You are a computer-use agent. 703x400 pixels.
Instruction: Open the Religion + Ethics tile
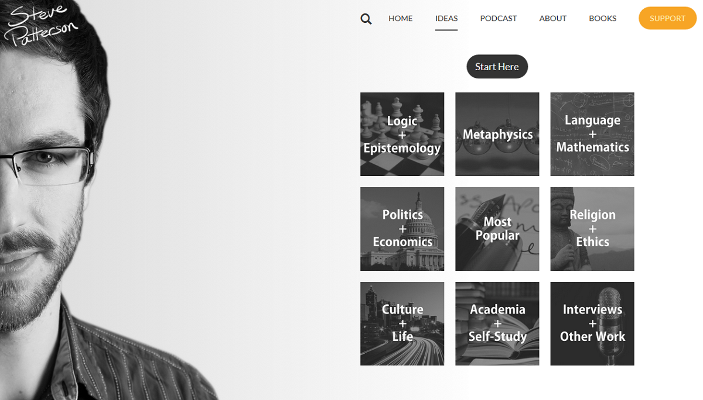592,229
